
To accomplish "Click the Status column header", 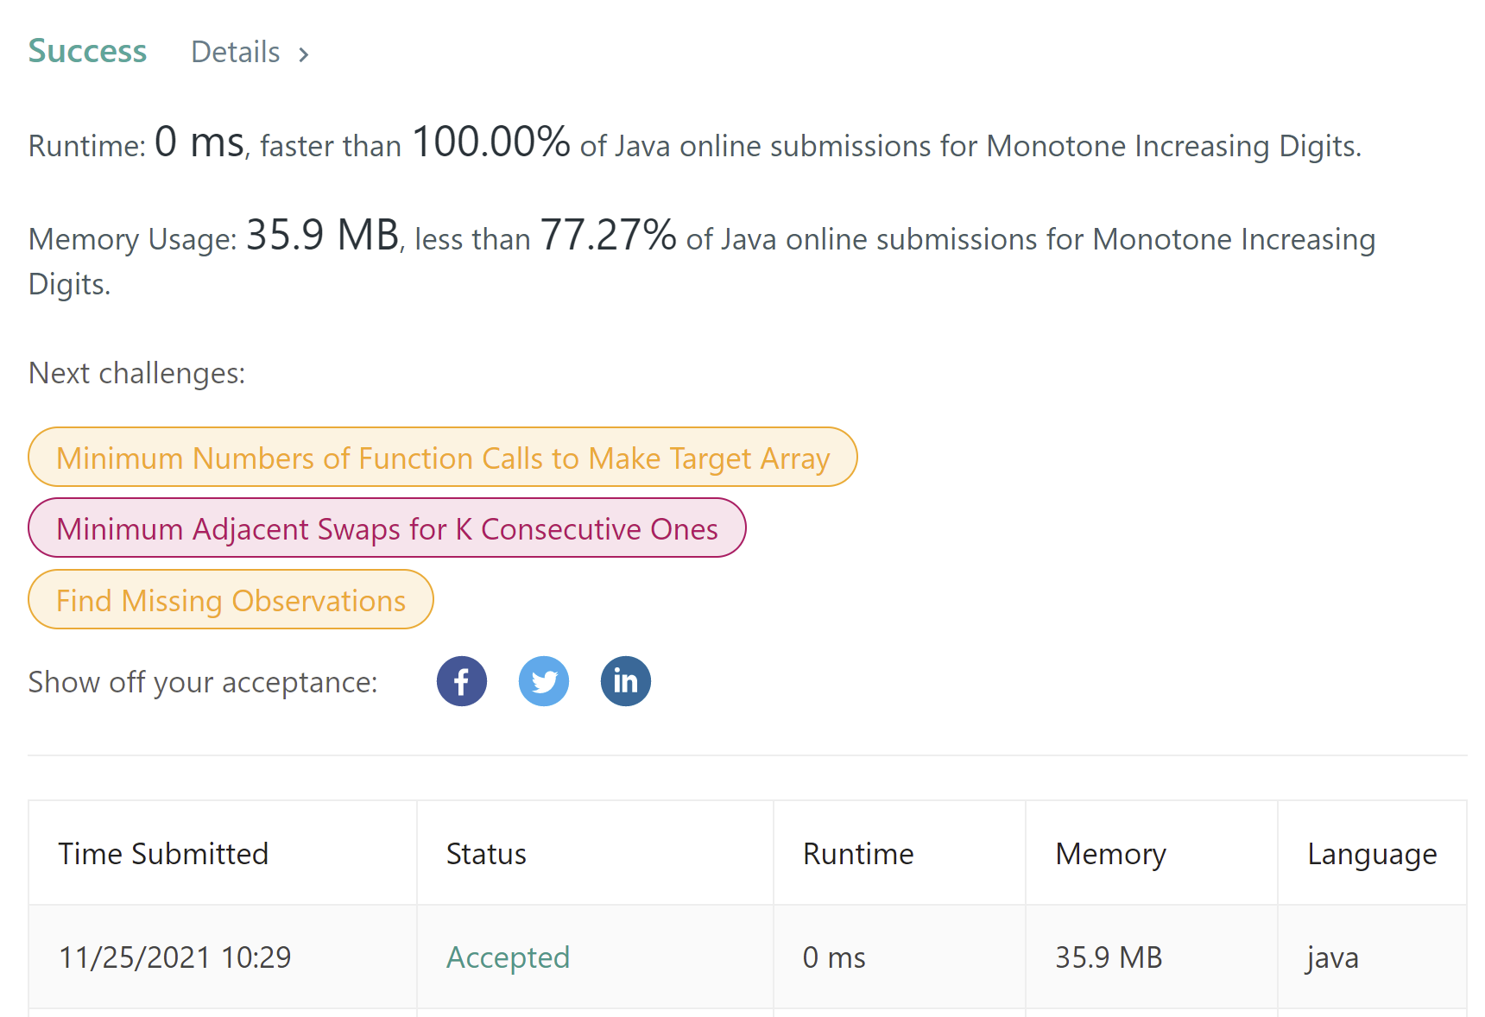I will 486,854.
